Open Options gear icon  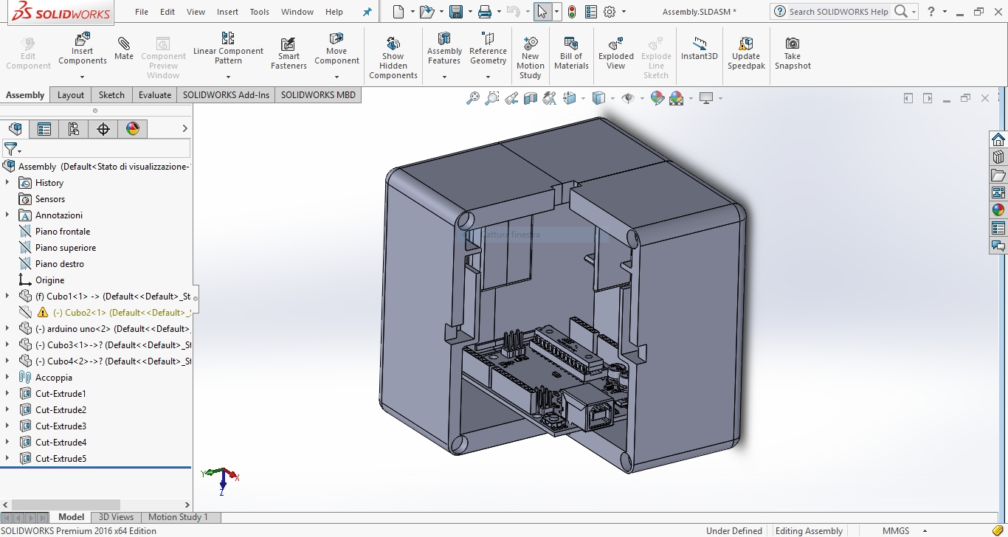pos(610,12)
